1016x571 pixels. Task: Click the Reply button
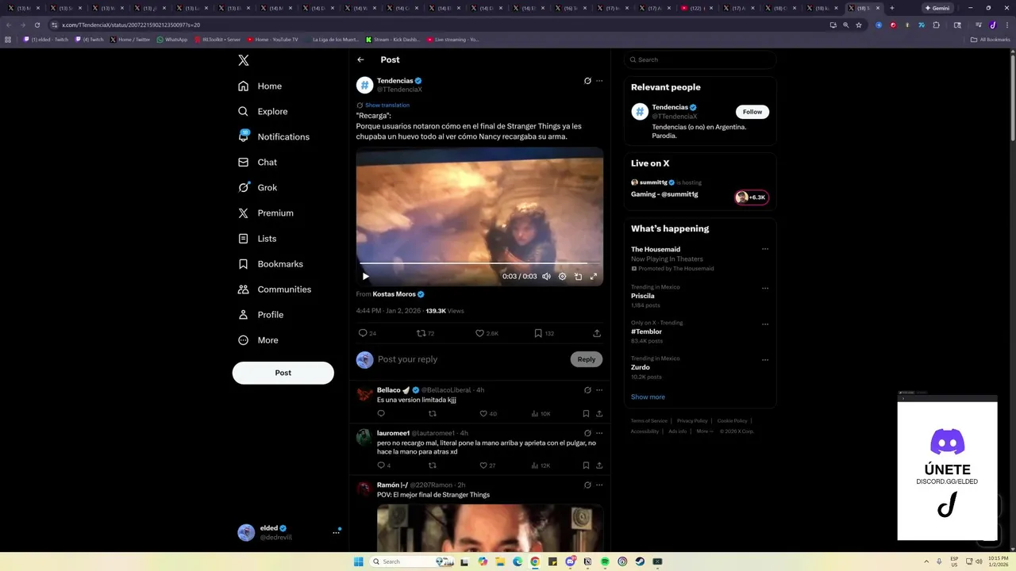pyautogui.click(x=587, y=359)
